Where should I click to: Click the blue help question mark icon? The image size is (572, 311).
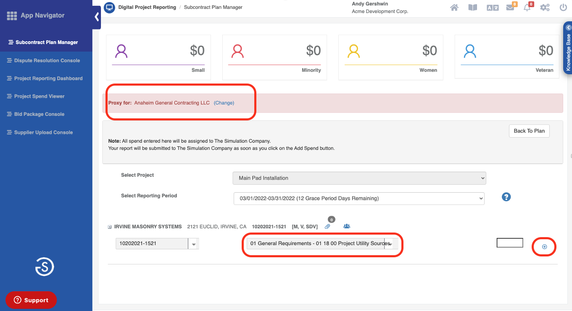click(x=506, y=197)
